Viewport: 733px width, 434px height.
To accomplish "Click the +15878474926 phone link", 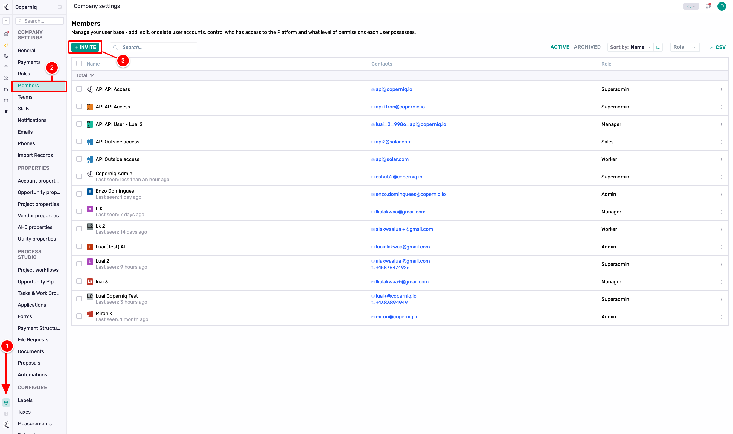I will coord(392,268).
